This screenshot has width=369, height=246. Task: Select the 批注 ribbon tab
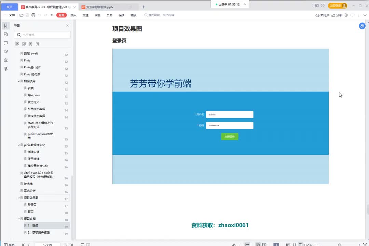(x=85, y=15)
